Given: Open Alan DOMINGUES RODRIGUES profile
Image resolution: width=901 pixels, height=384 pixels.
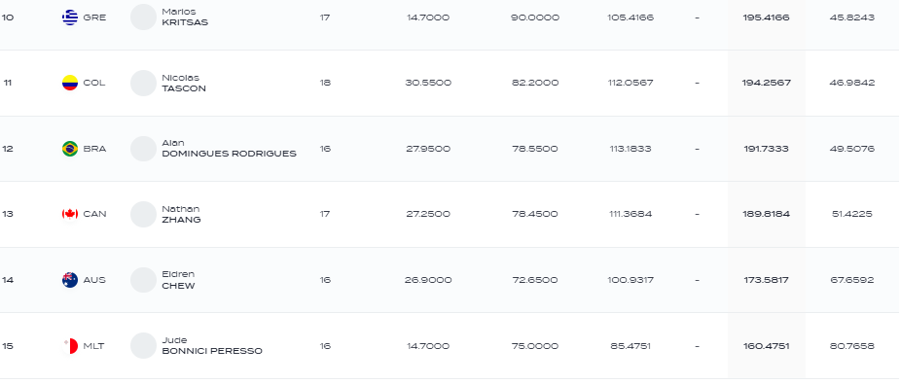Looking at the screenshot, I should (230, 149).
